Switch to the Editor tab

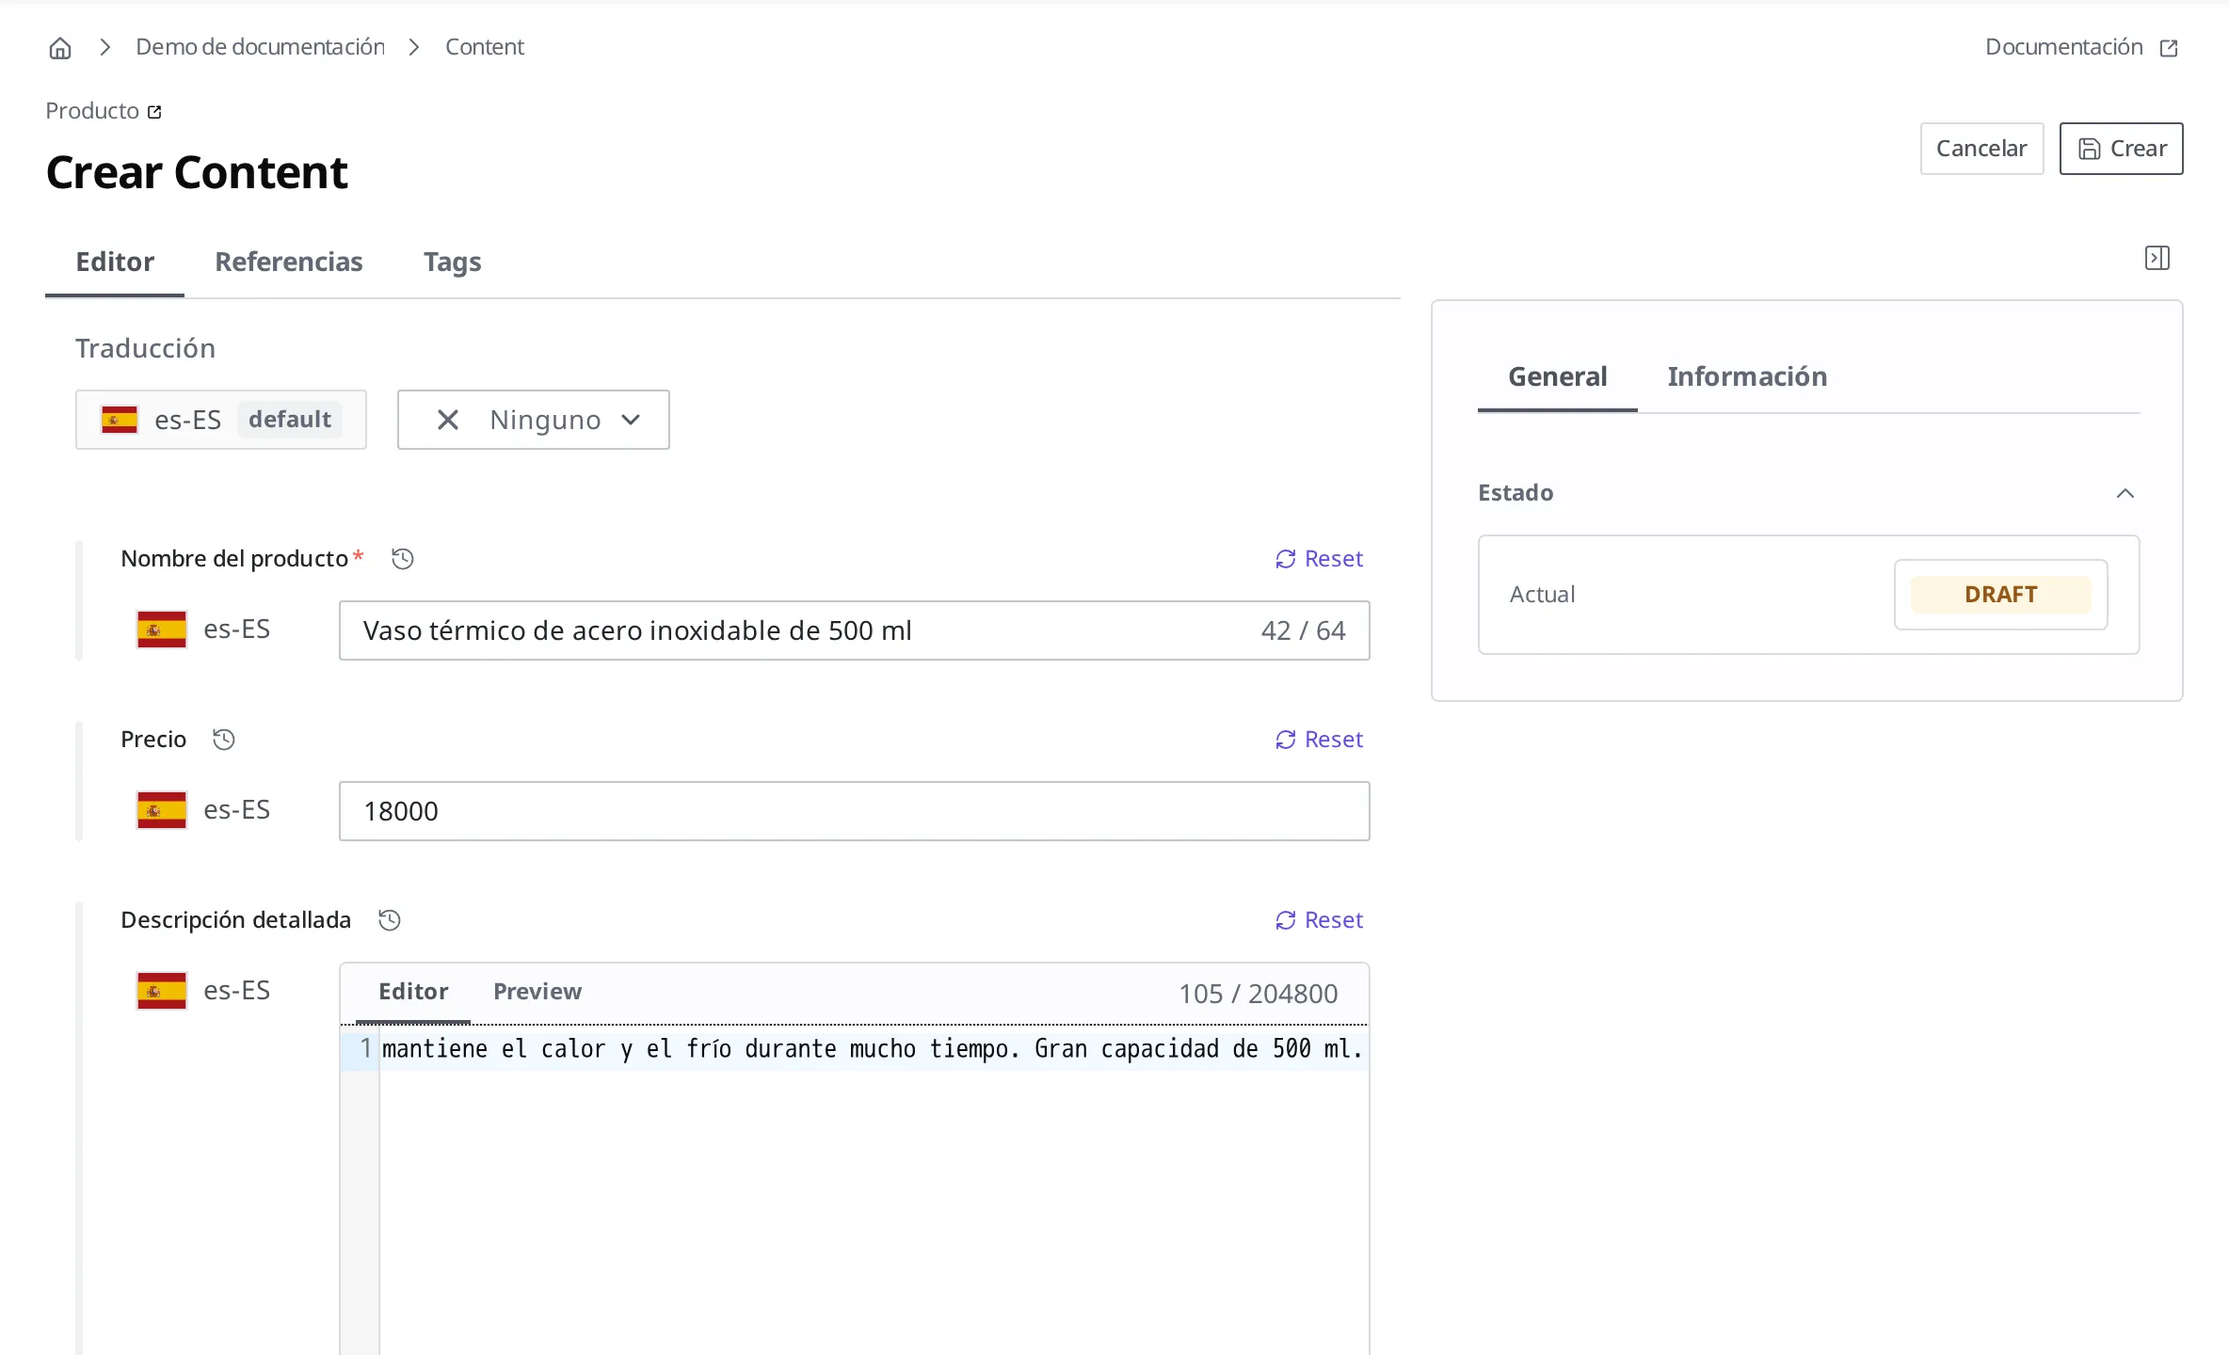pos(115,262)
